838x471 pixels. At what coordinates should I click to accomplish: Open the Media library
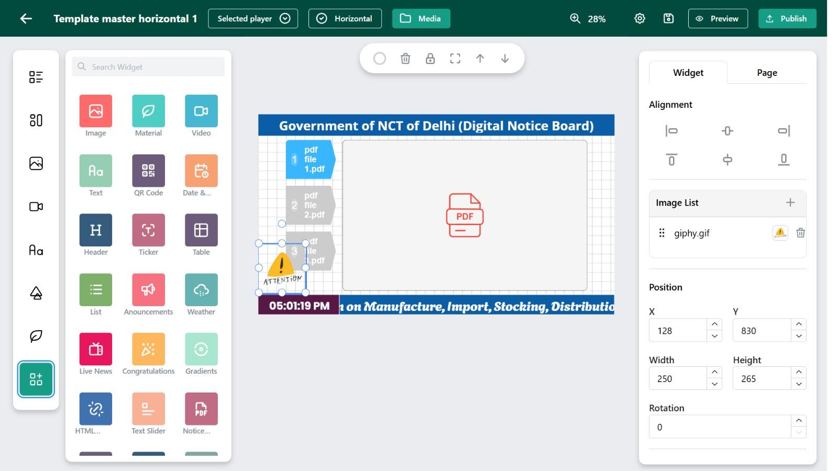click(x=421, y=18)
